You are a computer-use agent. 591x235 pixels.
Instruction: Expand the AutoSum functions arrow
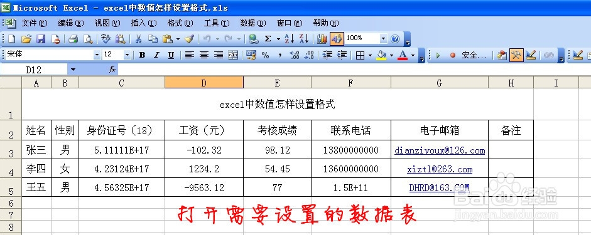(278, 39)
